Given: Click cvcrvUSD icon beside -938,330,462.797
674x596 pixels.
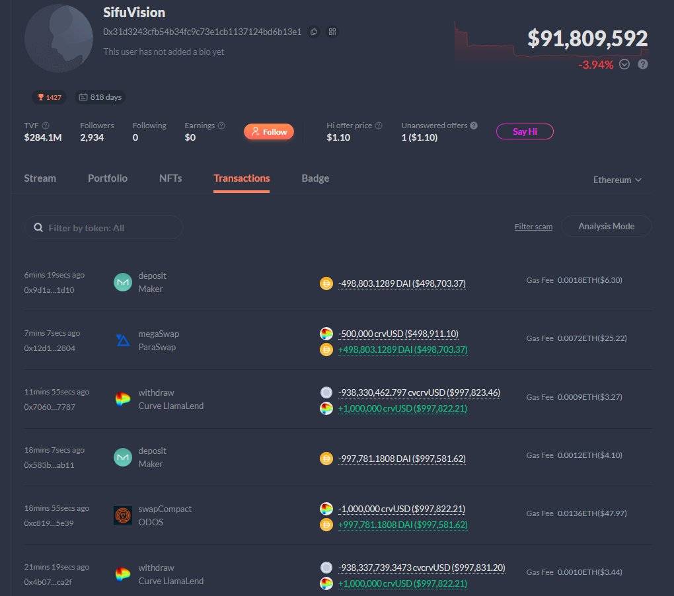Looking at the screenshot, I should 326,392.
